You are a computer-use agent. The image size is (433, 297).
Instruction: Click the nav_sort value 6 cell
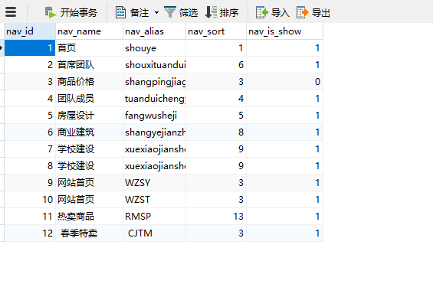click(x=216, y=65)
